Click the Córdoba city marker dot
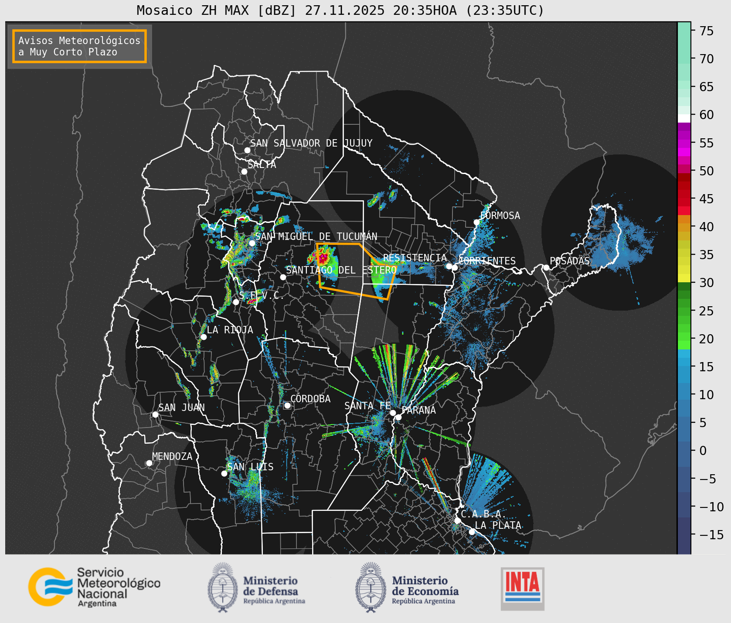 click(287, 405)
